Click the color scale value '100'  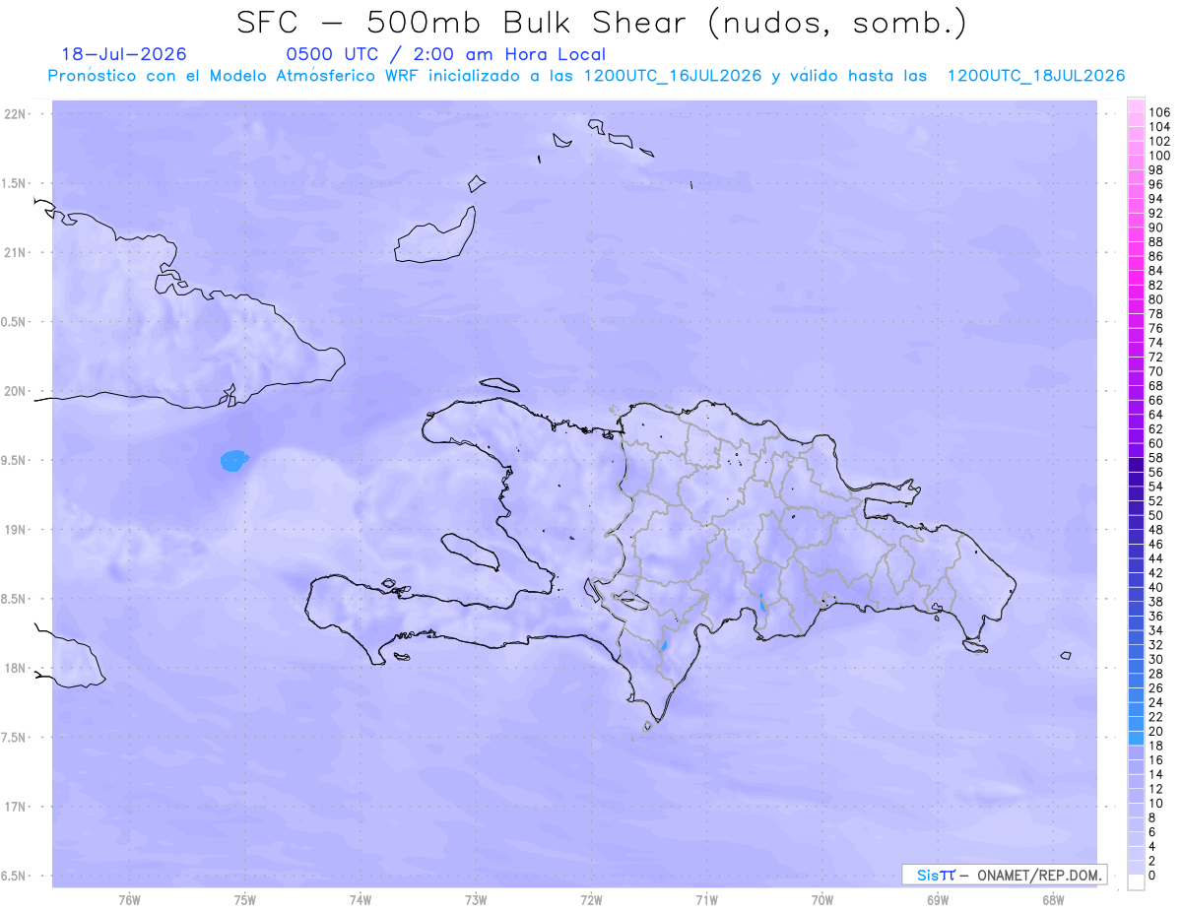pyautogui.click(x=1159, y=156)
